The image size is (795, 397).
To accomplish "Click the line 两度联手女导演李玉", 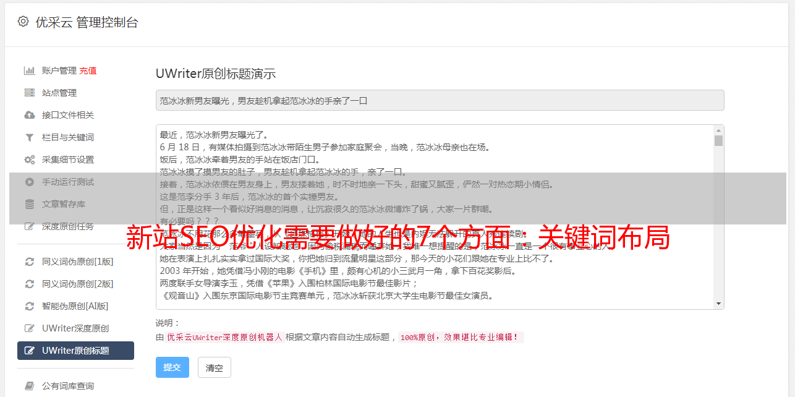I will pos(289,283).
